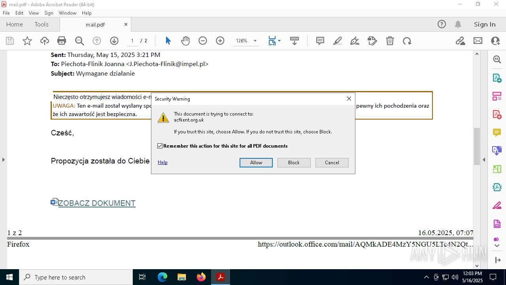The height and width of the screenshot is (285, 506).
Task: Choose the Selection arrow tool
Action: 168,41
